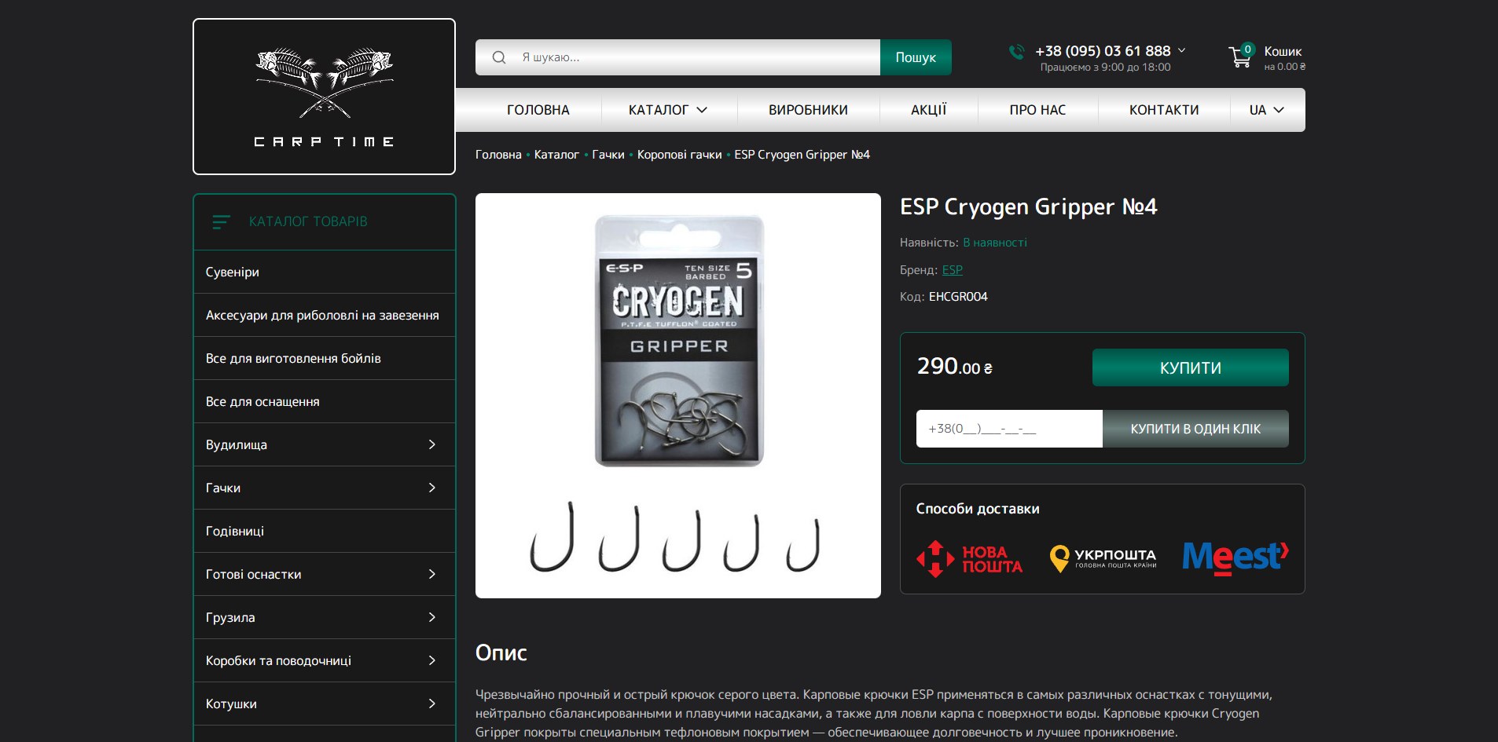The image size is (1498, 742).
Task: Open the Сувеніри category
Action: pos(324,272)
